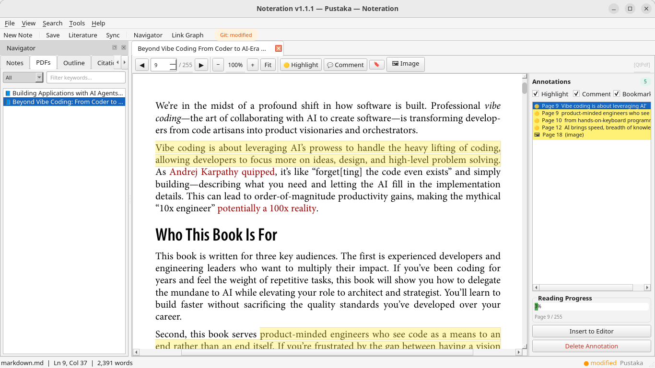
Task: Open the Andrej Karpathy quipped link
Action: (222, 172)
